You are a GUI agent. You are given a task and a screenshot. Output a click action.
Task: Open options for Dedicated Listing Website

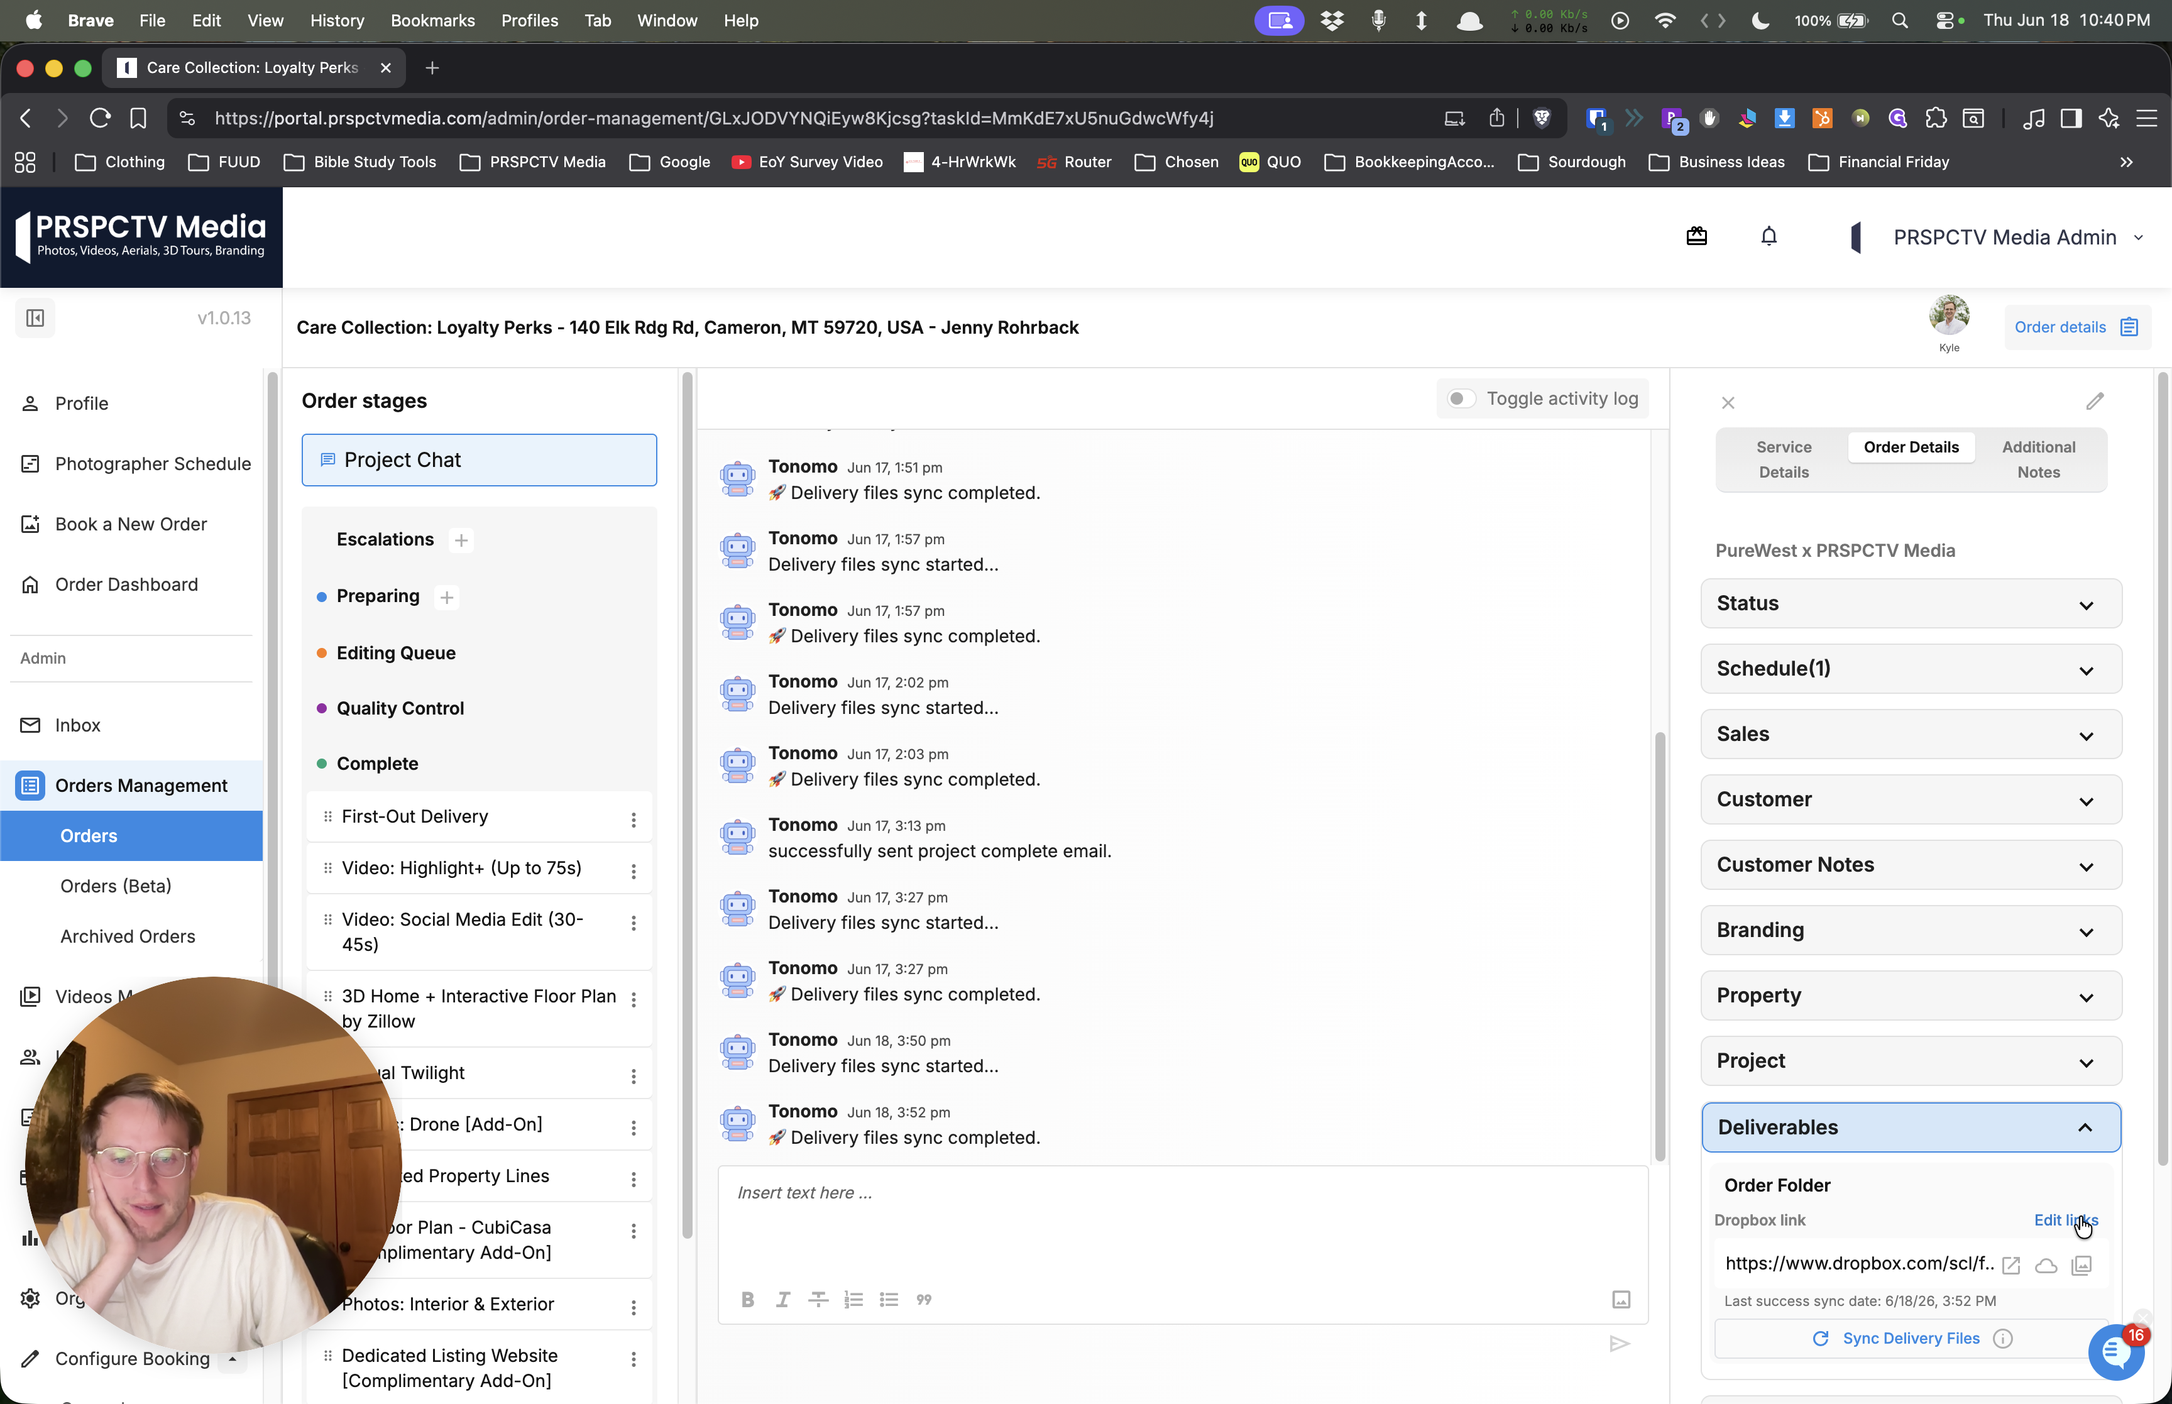[633, 1359]
